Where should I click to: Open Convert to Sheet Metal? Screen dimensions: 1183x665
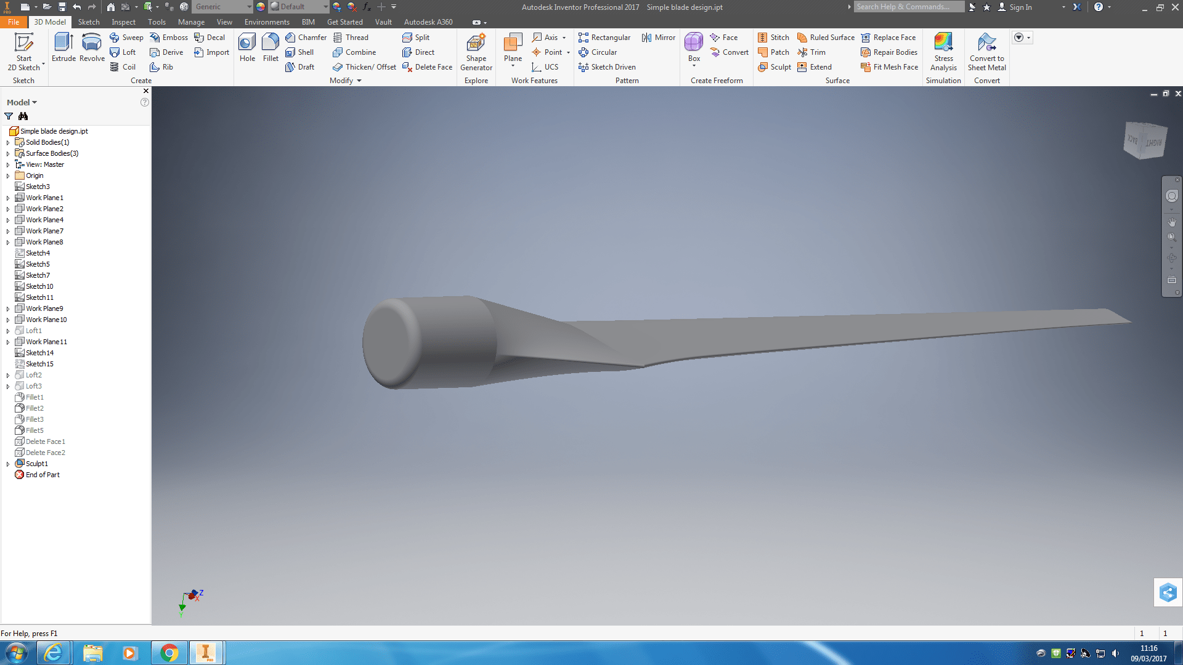click(x=986, y=52)
